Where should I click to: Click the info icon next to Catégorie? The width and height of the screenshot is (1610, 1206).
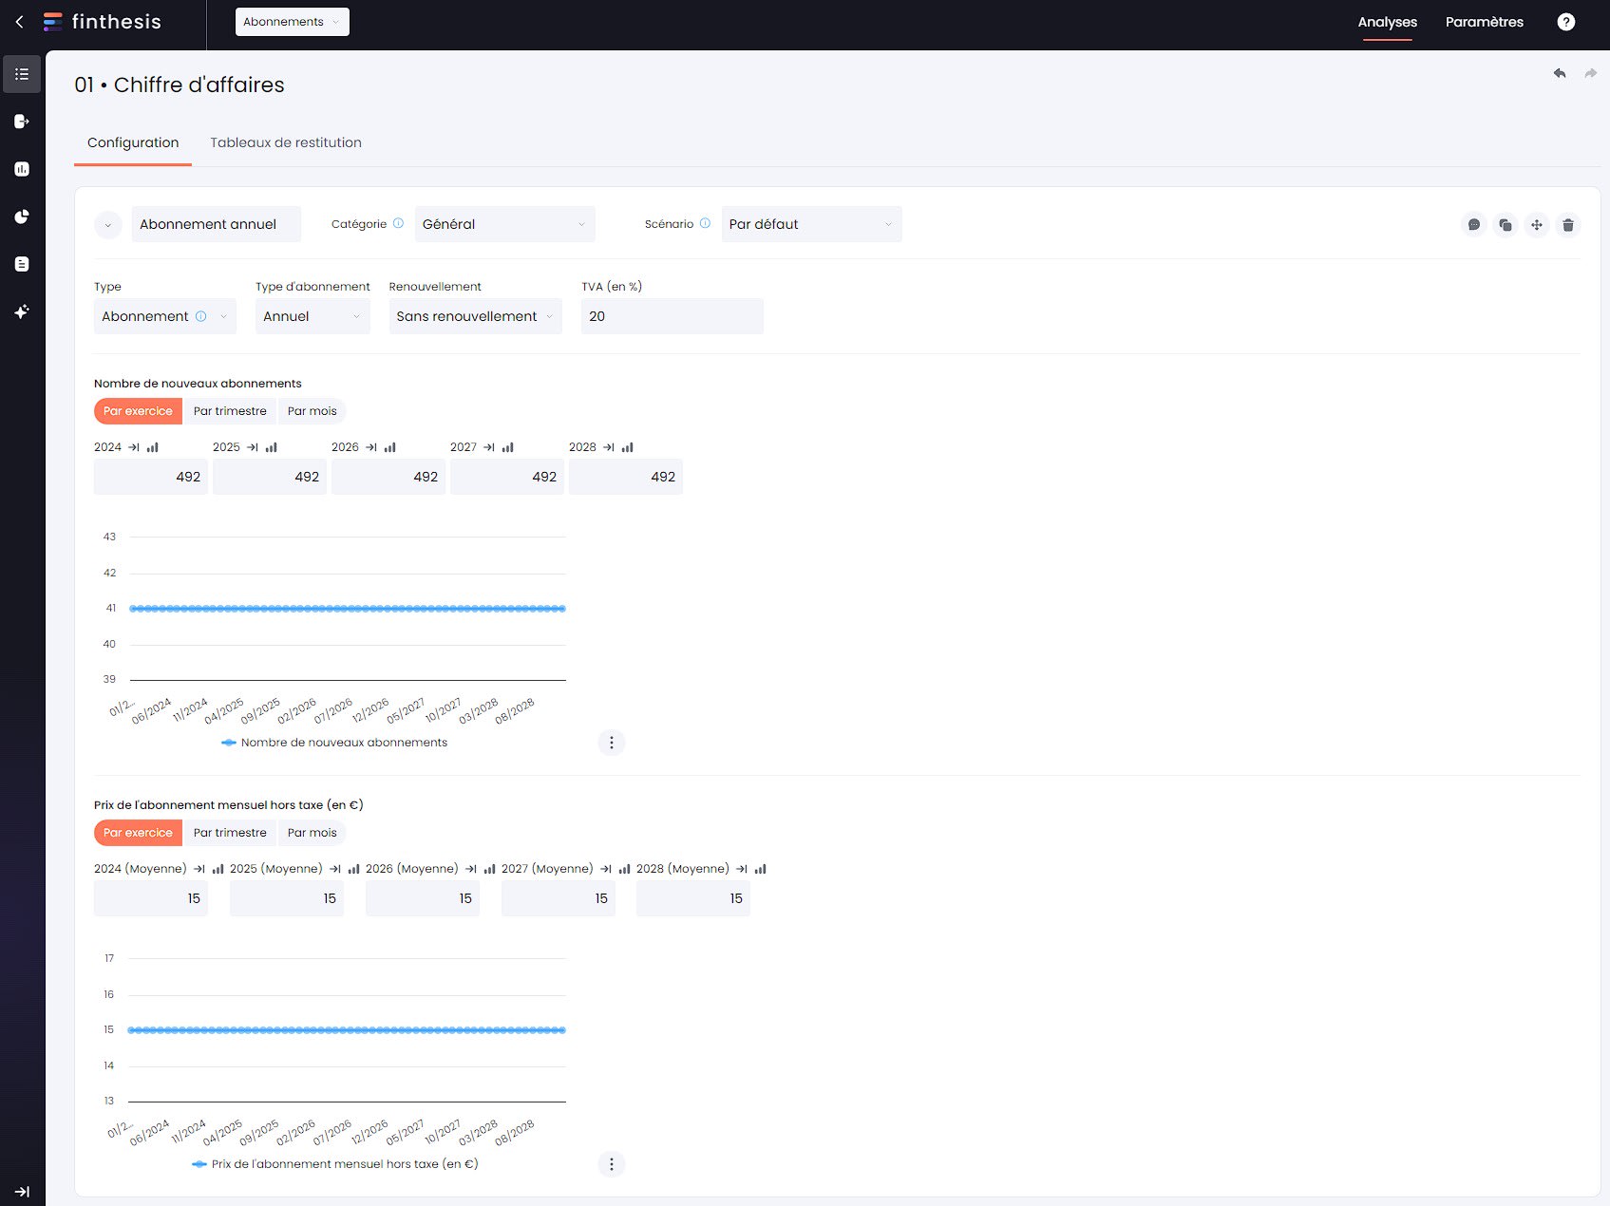coord(398,223)
